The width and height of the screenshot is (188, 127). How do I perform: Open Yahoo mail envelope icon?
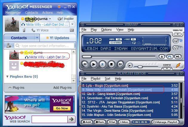click(x=72, y=30)
